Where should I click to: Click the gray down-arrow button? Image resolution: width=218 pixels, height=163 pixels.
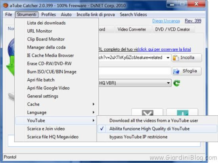point(147,113)
